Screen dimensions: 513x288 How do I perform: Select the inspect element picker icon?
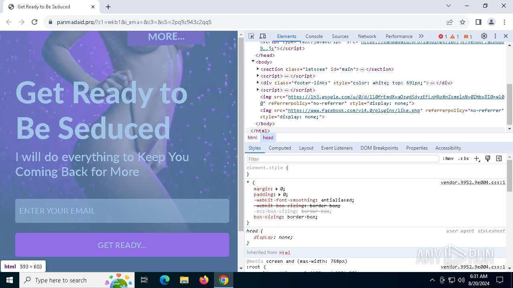pyautogui.click(x=251, y=36)
